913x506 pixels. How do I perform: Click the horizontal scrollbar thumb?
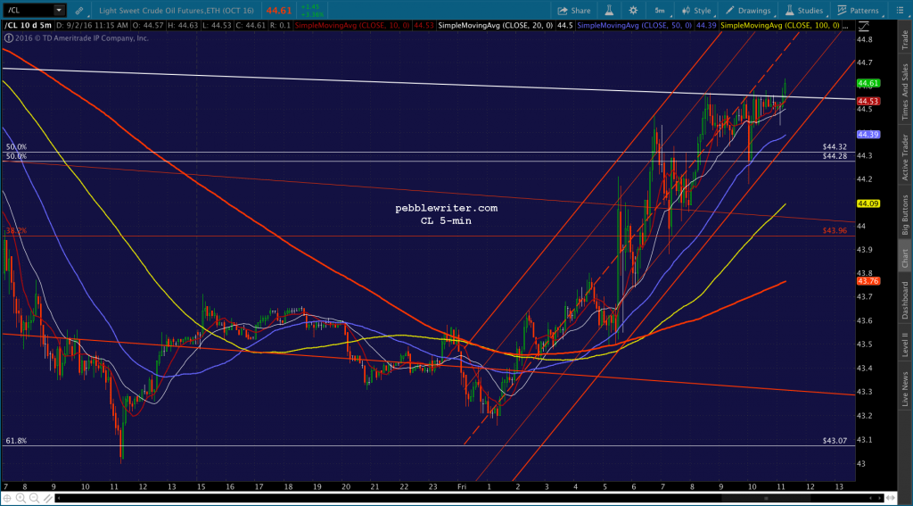(x=766, y=499)
